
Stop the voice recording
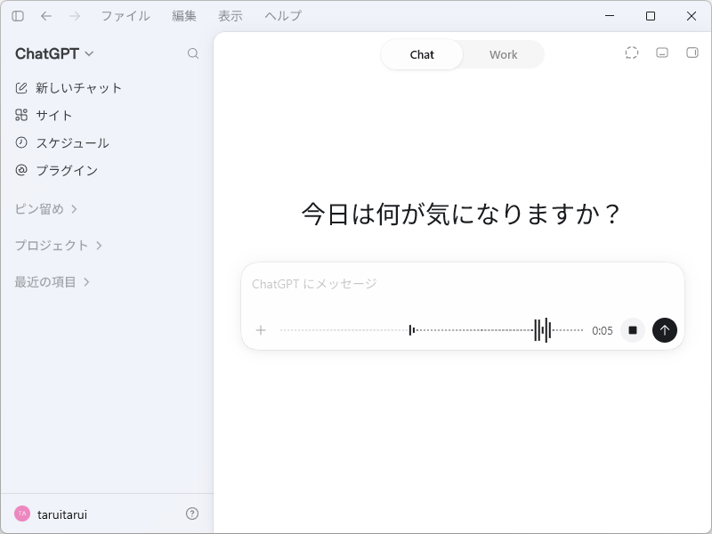pyautogui.click(x=633, y=330)
